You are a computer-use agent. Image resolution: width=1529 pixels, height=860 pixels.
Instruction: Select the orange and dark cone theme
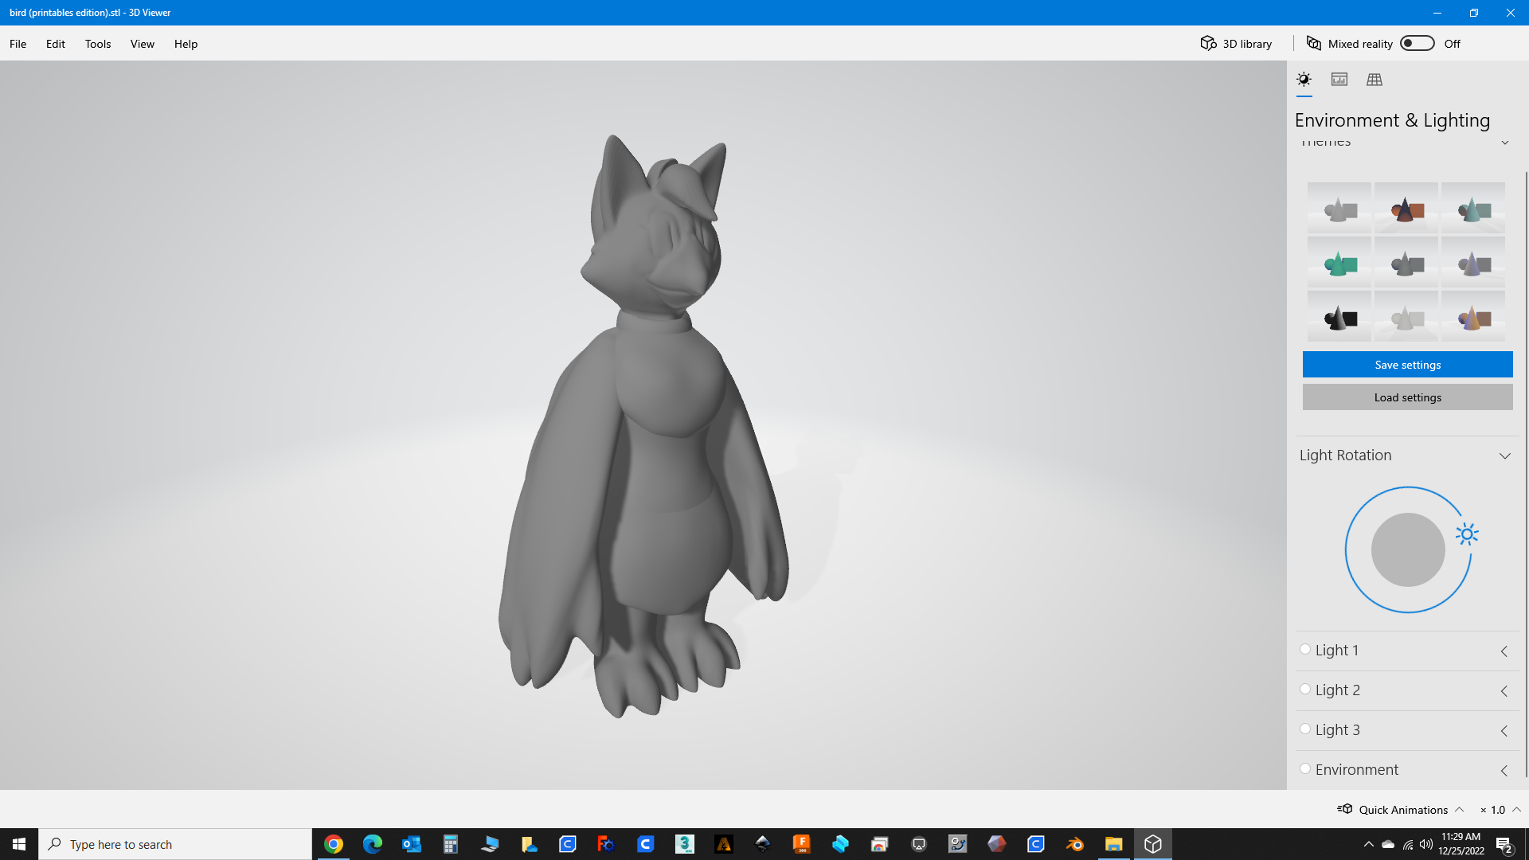(1406, 209)
